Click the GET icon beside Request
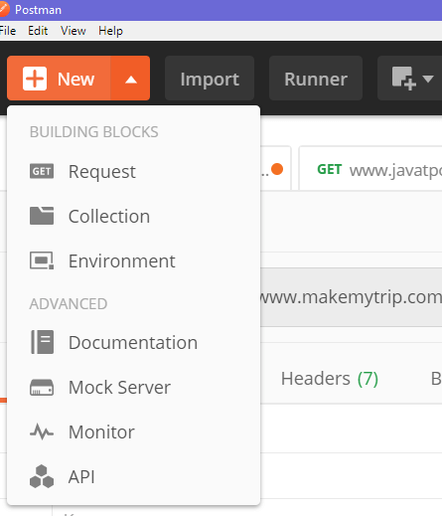Viewport: 442px width, 516px height. coord(42,171)
